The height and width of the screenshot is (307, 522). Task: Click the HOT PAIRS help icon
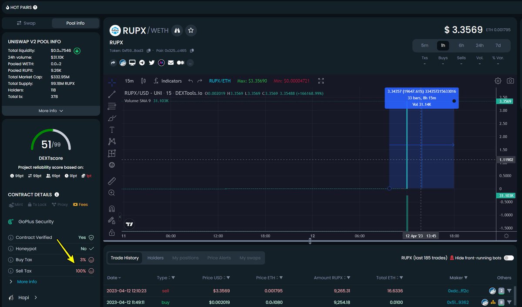point(35,7)
